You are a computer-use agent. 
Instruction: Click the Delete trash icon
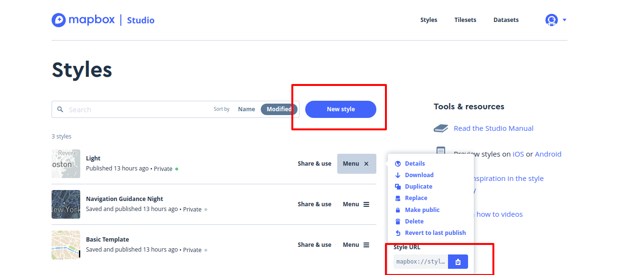[x=398, y=222]
